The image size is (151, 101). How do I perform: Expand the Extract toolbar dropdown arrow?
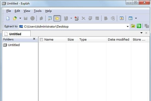(x=71, y=18)
